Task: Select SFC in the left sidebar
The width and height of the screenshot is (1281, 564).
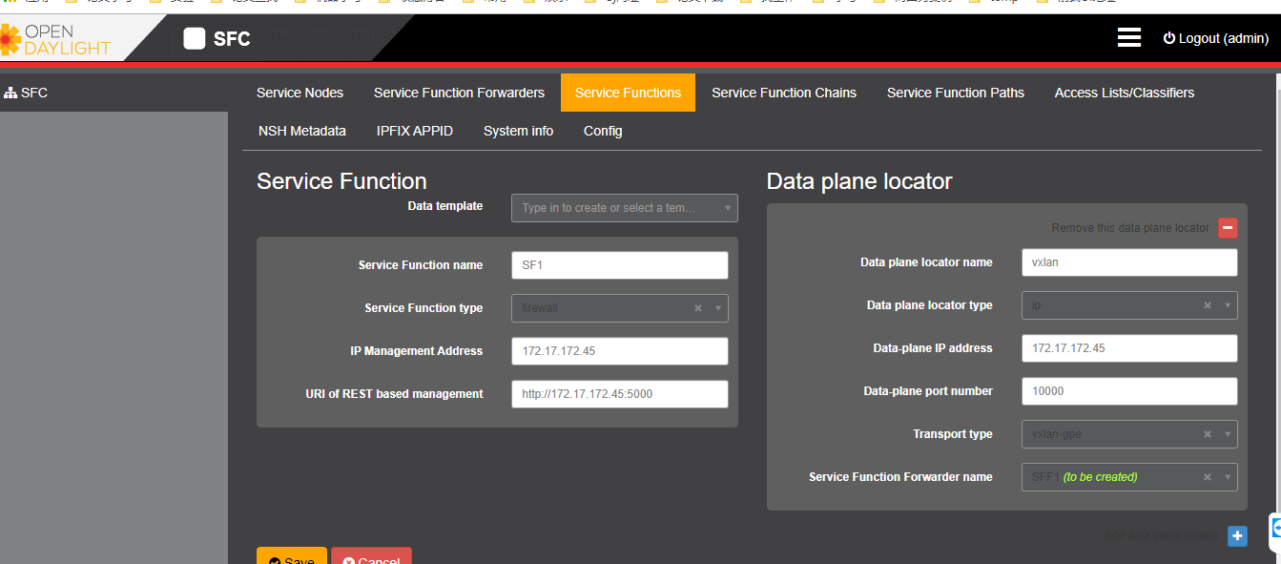Action: click(x=26, y=93)
